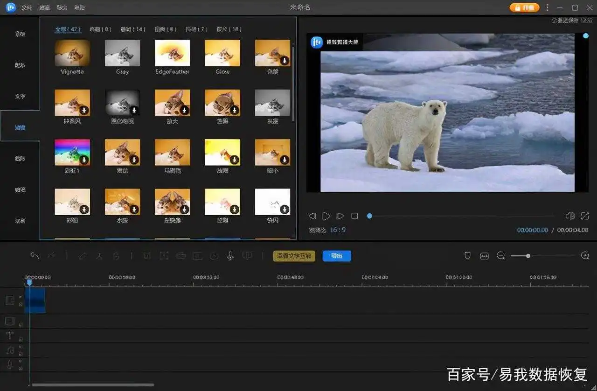Open the 转场 section in left sidebar
Image resolution: width=597 pixels, height=391 pixels.
coord(20,190)
